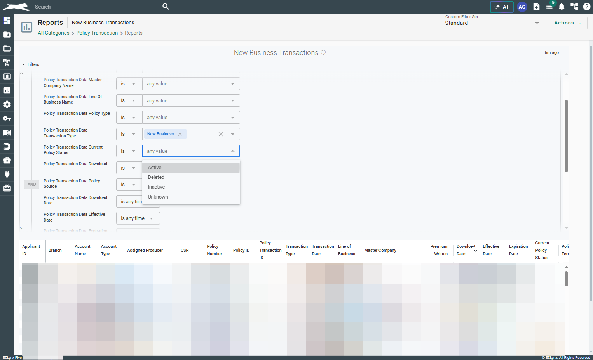Image resolution: width=593 pixels, height=360 pixels.
Task: Open the Actions dropdown menu
Action: pyautogui.click(x=568, y=23)
